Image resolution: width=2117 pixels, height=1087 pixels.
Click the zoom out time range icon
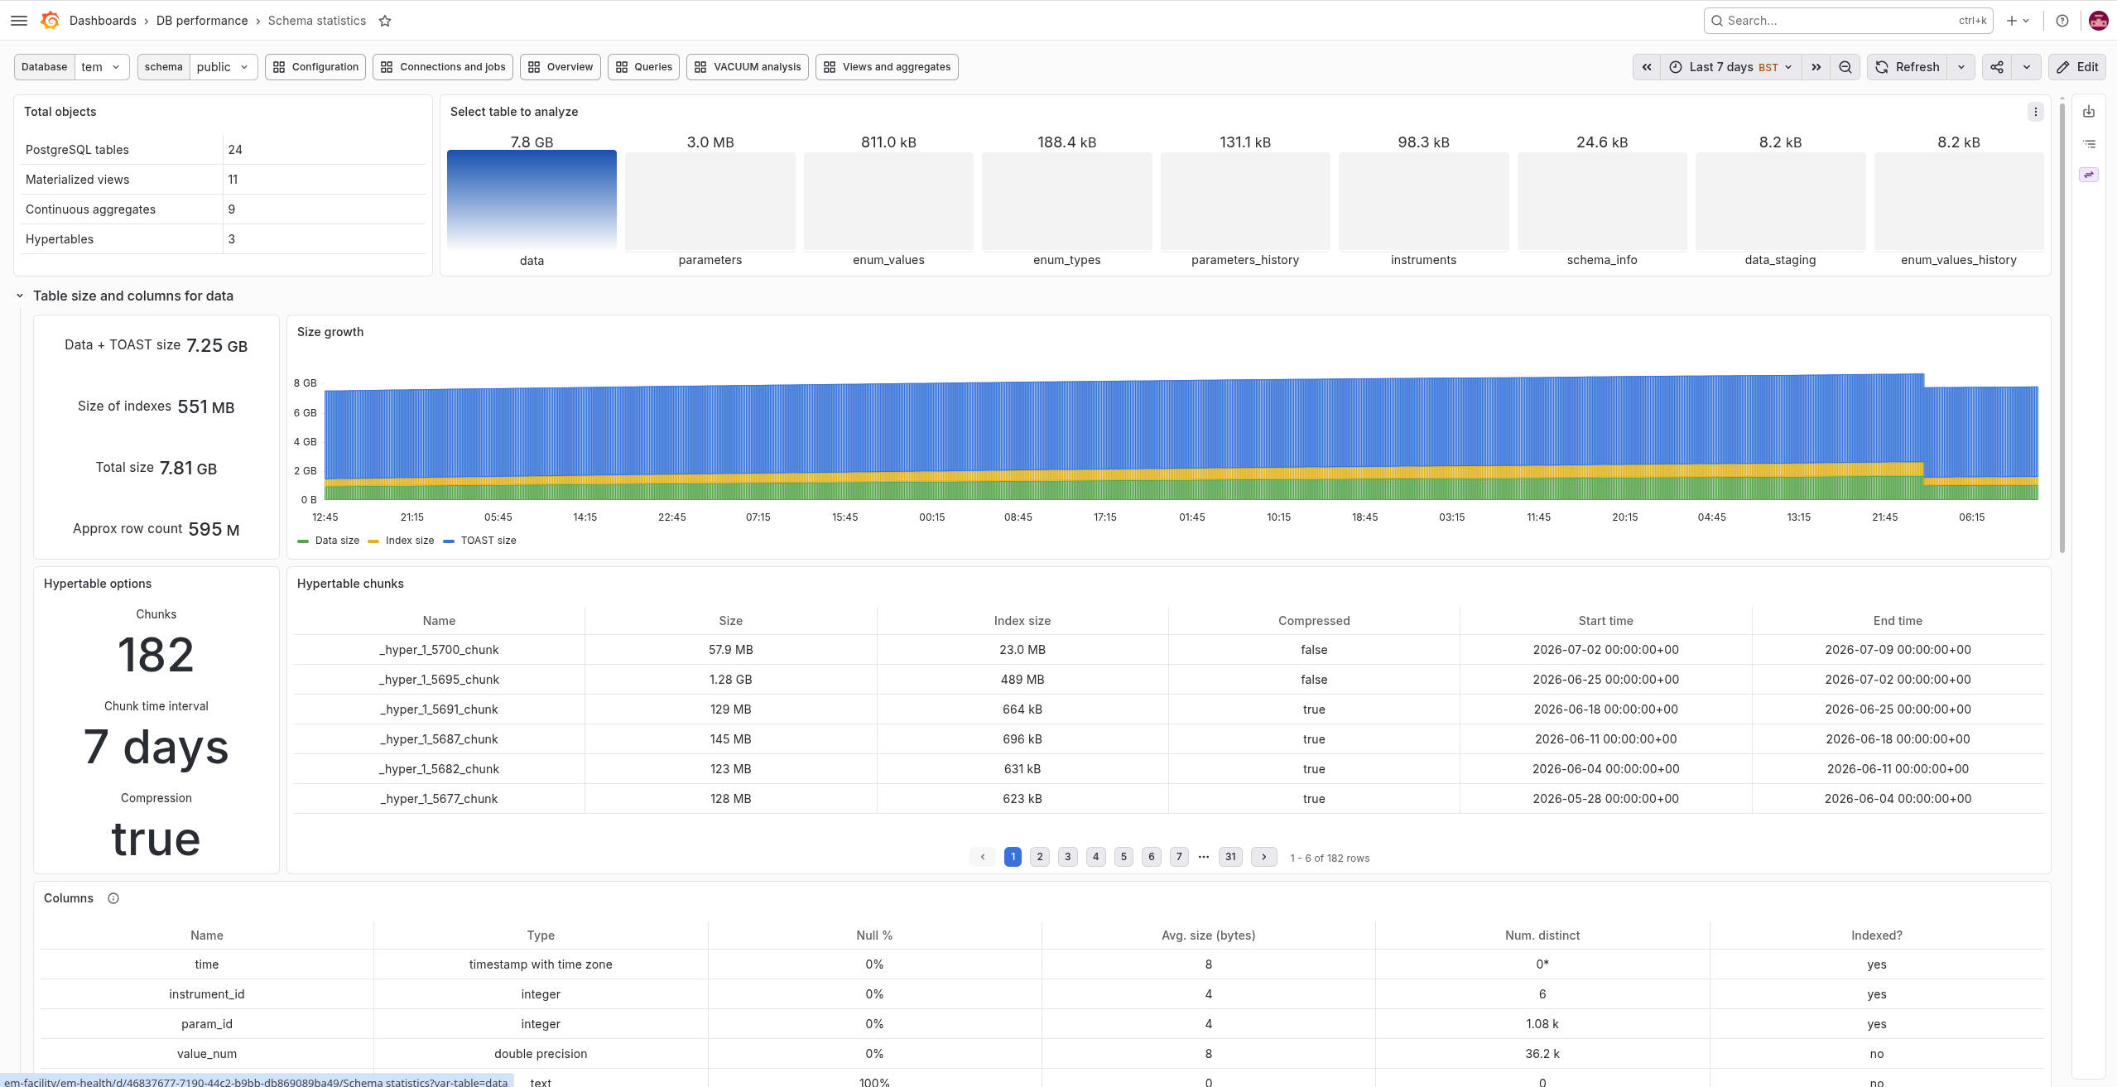tap(1845, 67)
